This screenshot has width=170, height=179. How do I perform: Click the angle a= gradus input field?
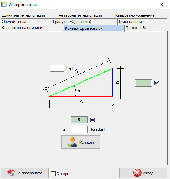79,129
